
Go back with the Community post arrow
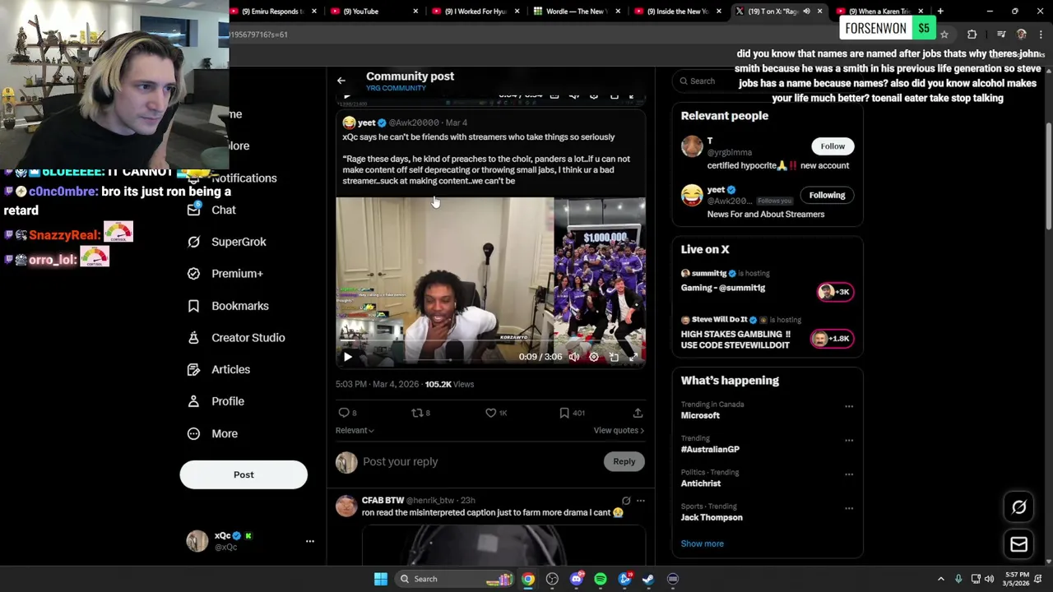(x=341, y=81)
